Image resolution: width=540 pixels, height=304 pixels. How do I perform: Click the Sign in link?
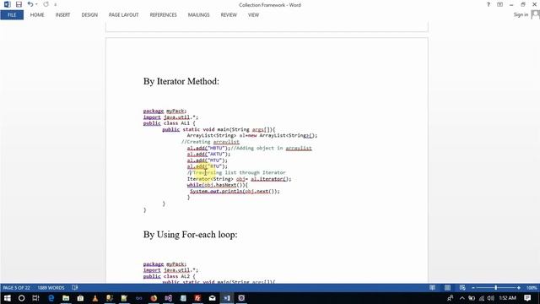[x=521, y=14]
